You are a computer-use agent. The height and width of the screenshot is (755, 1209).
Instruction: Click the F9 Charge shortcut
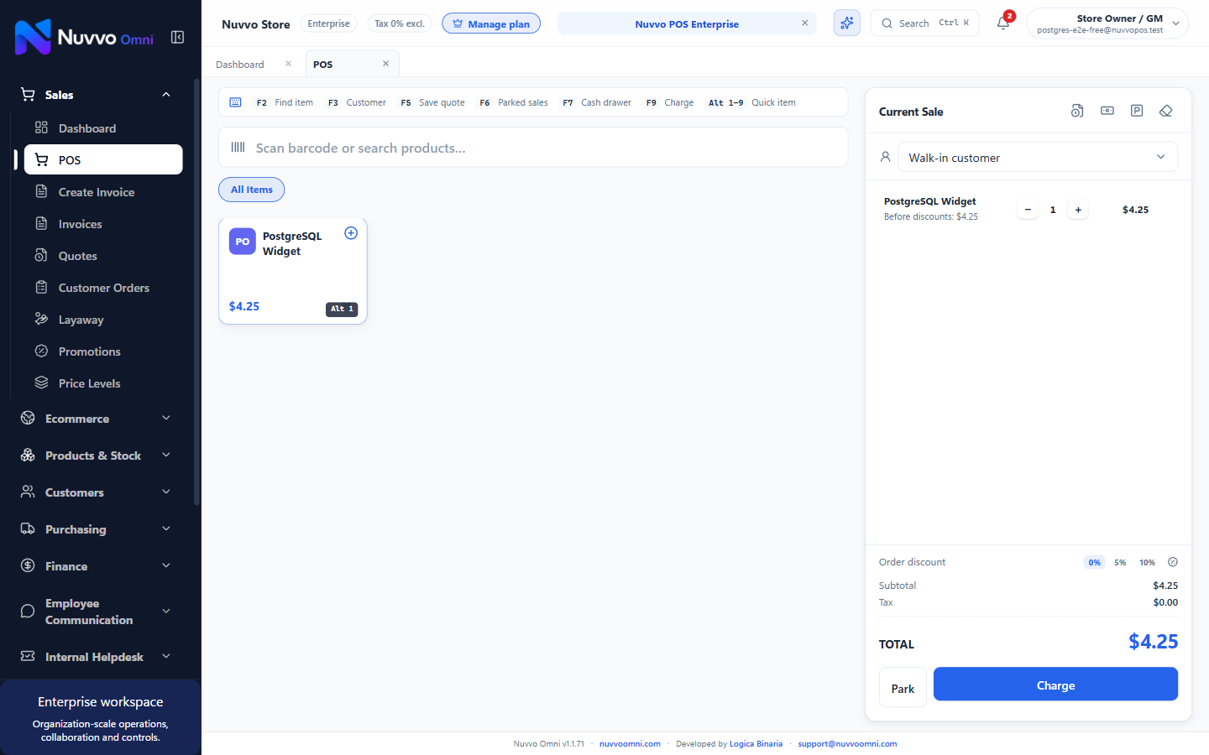[x=669, y=102]
